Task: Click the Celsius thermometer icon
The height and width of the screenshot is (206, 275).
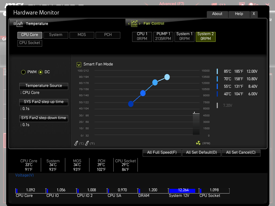Action: click(x=76, y=143)
